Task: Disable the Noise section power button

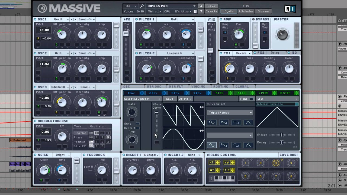Action: [x=35, y=155]
